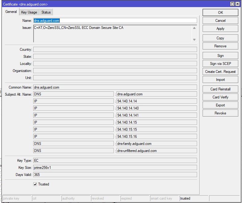Click the 'crl' status flag
The height and width of the screenshot is (203, 242).
pyautogui.click(x=46, y=198)
